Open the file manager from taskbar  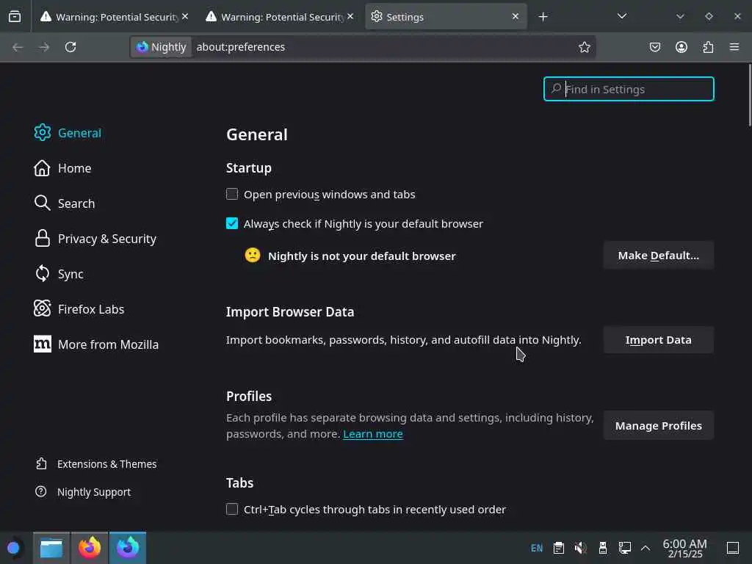point(51,548)
